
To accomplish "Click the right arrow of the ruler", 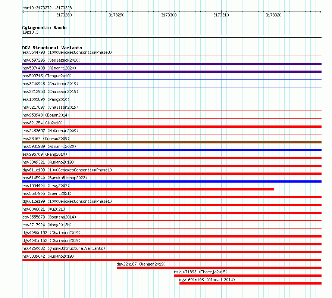I will click(x=320, y=12).
